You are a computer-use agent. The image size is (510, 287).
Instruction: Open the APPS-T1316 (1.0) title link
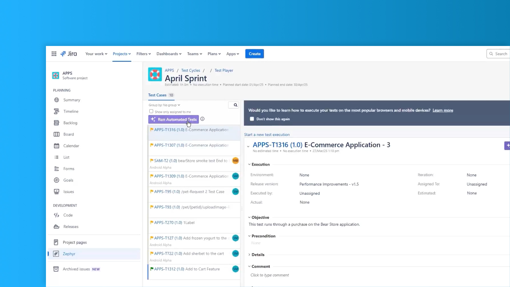point(277,145)
